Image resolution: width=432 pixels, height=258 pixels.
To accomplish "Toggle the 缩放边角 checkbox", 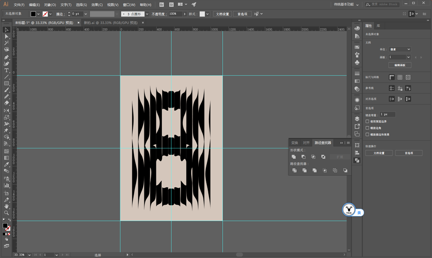I will click(368, 128).
